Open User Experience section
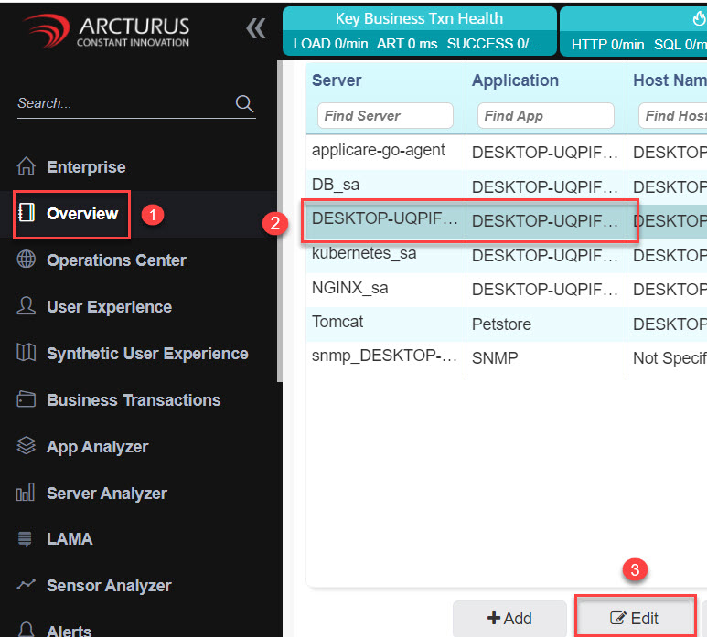Viewport: 707px width, 637px height. [109, 307]
